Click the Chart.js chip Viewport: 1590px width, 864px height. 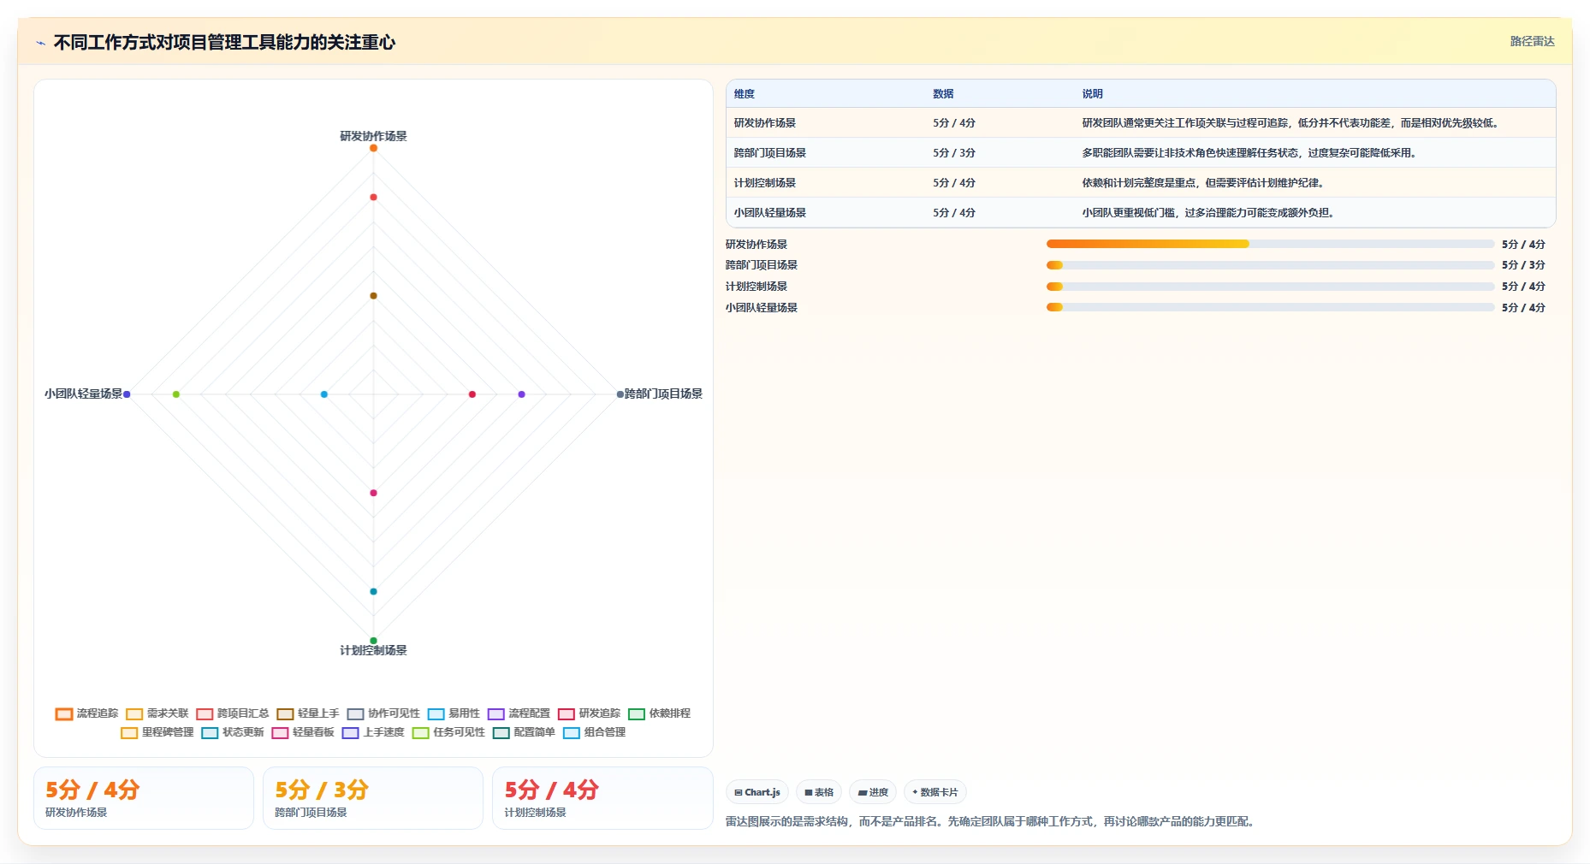pyautogui.click(x=757, y=792)
